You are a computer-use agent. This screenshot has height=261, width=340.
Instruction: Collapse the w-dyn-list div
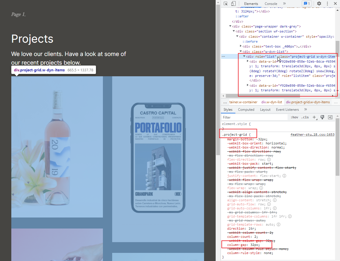point(241,51)
